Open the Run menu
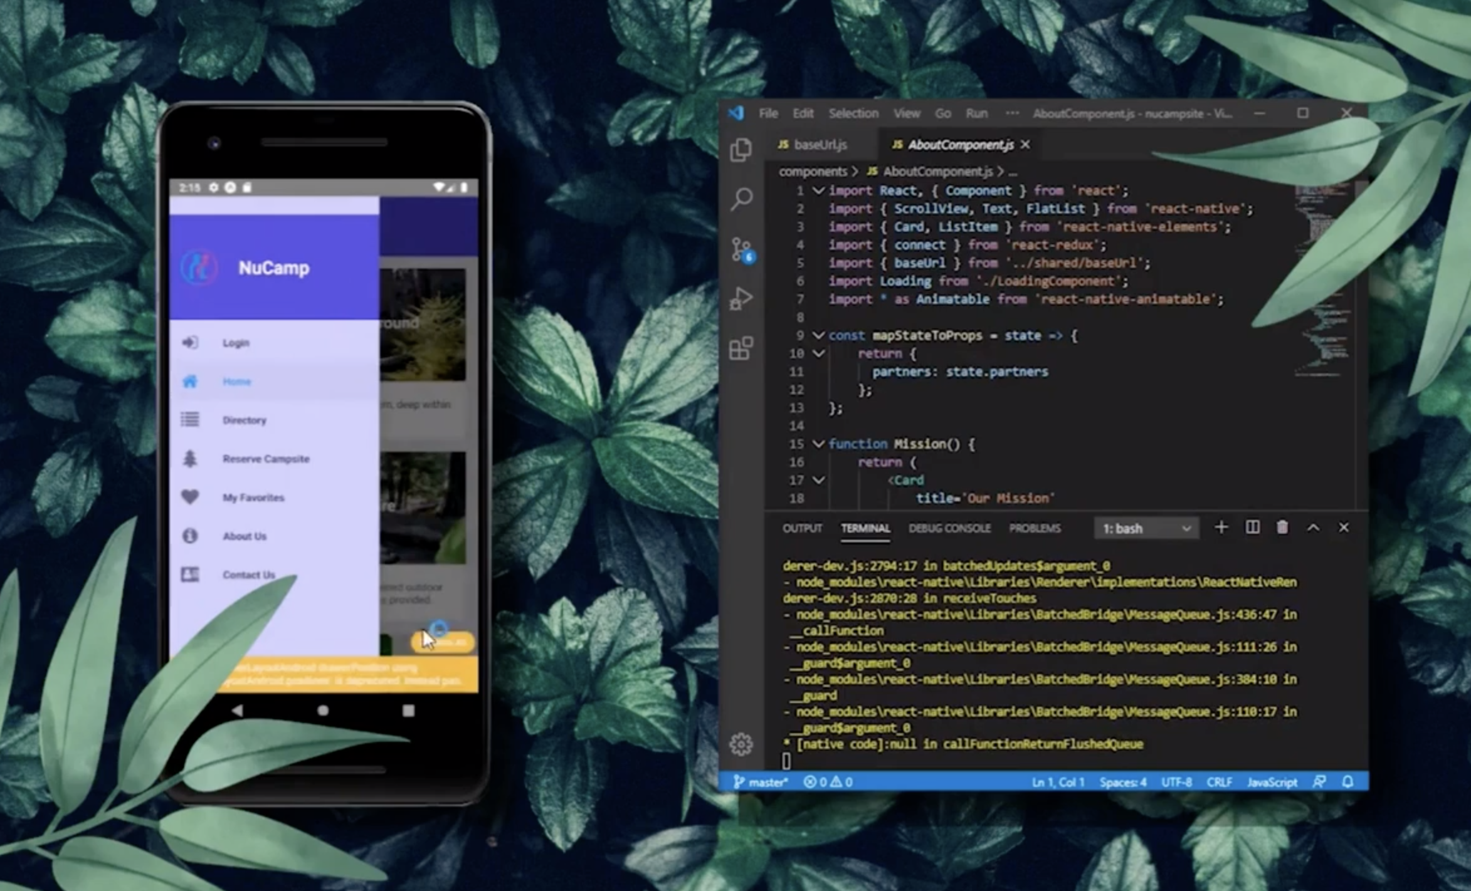Viewport: 1471px width, 891px height. [x=977, y=113]
